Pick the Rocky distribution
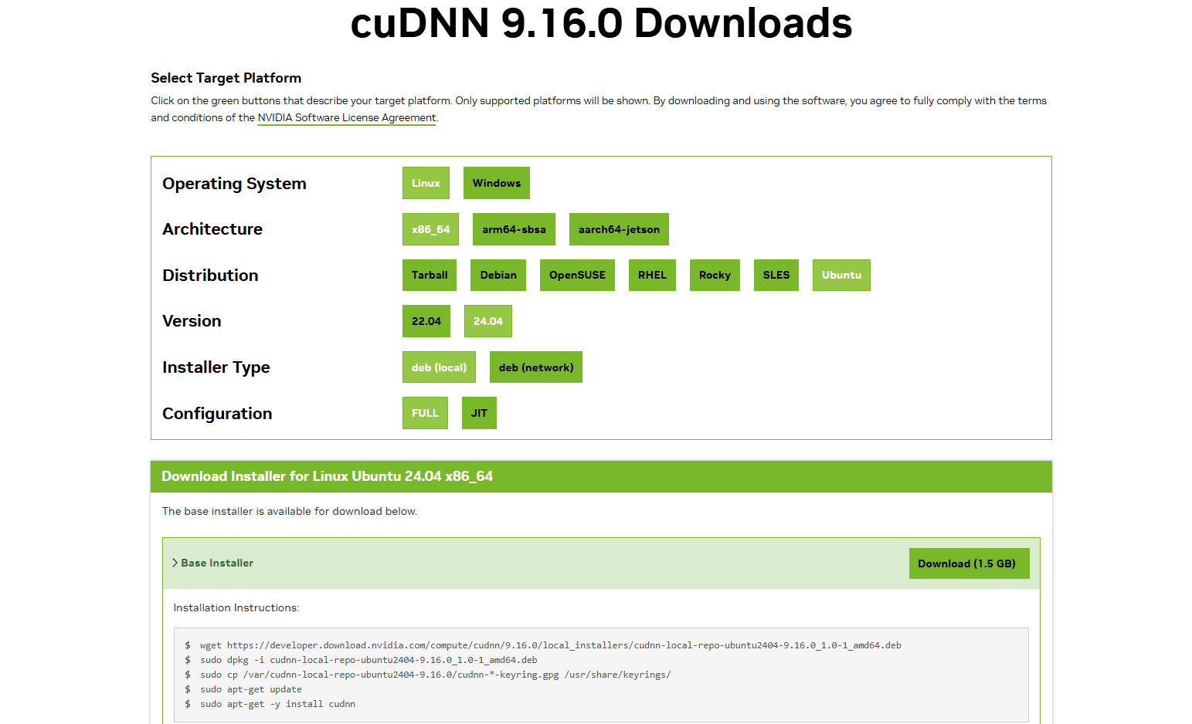1192x724 pixels. tap(715, 275)
